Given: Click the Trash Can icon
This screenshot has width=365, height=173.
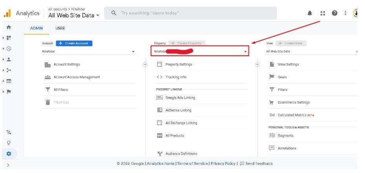Looking at the screenshot, I should point(48,102).
